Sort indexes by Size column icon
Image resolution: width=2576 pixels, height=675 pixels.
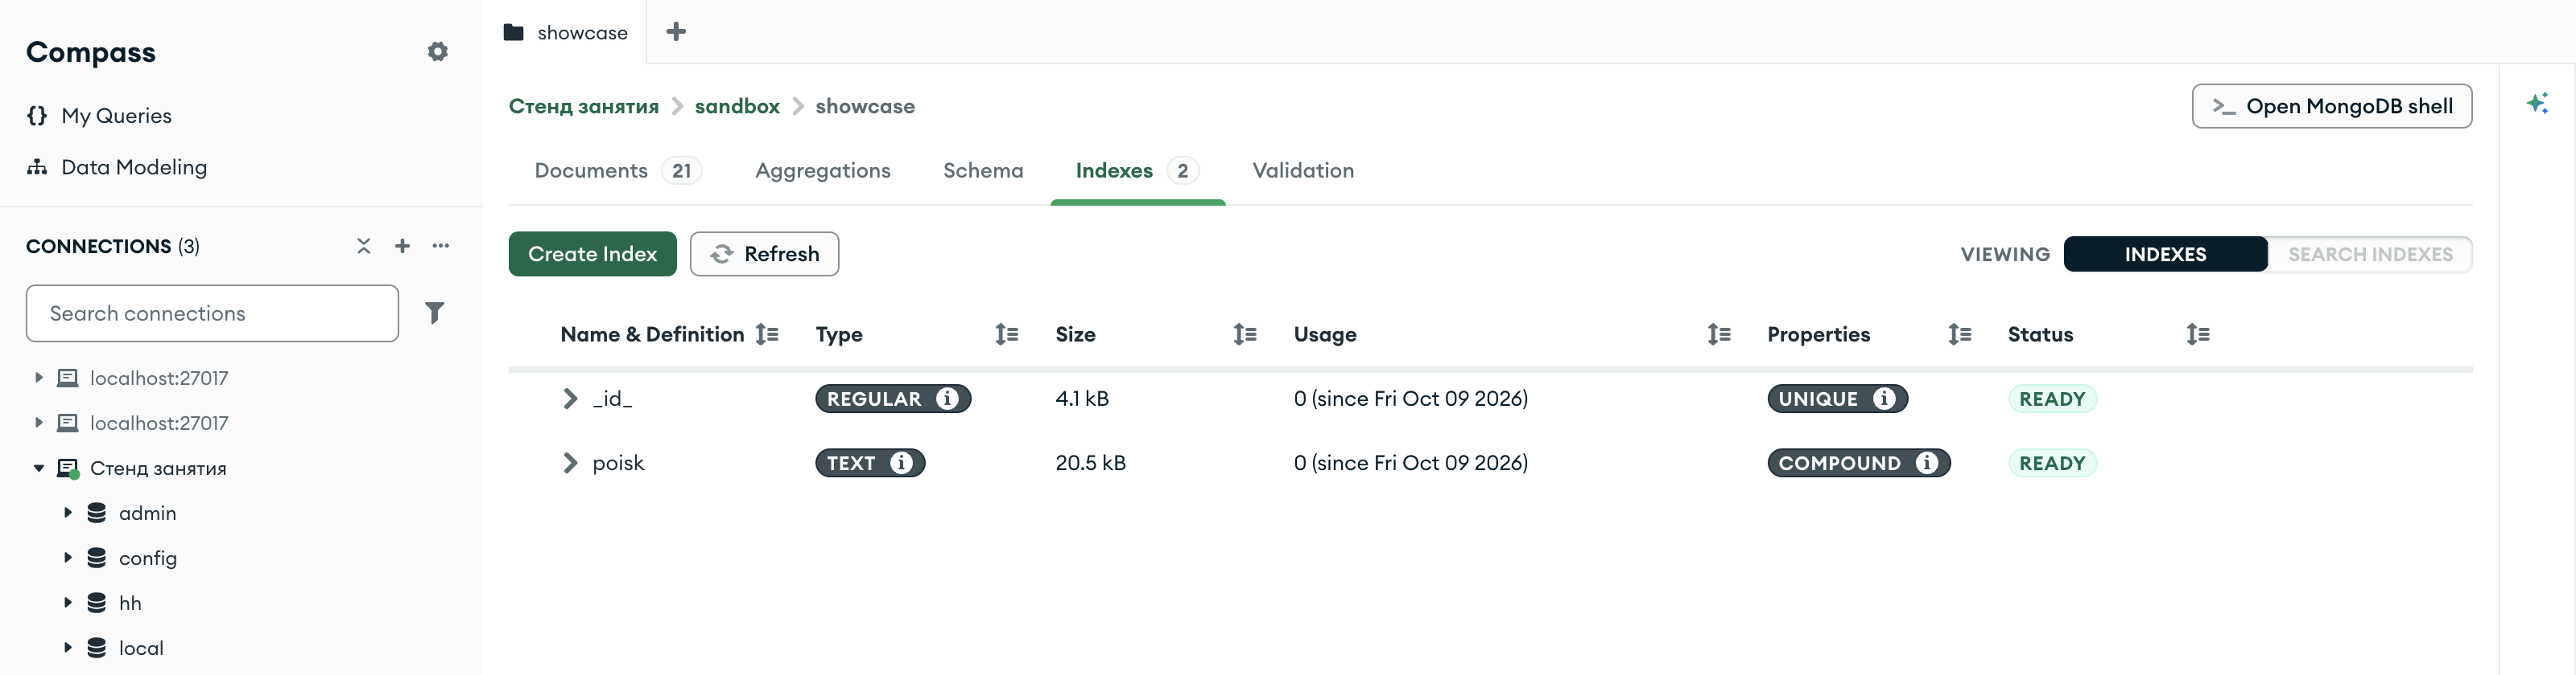click(x=1245, y=334)
